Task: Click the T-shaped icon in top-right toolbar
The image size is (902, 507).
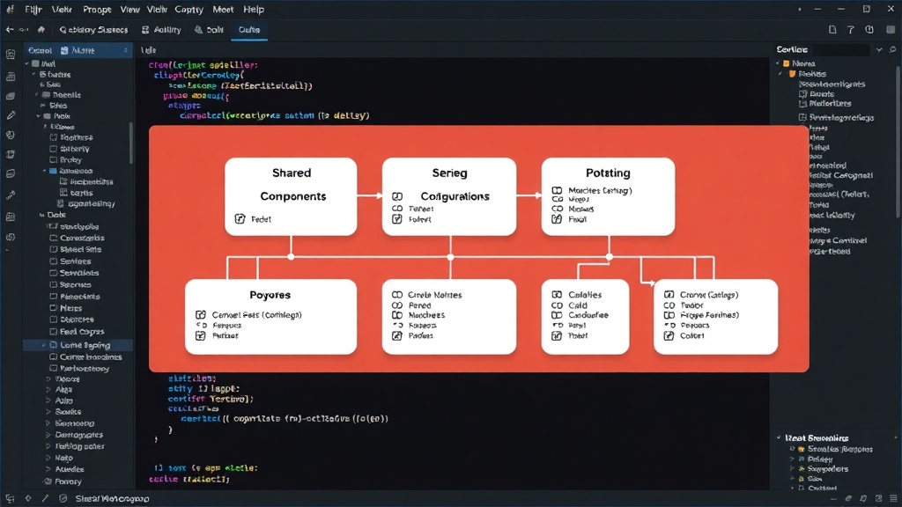Action: click(850, 29)
